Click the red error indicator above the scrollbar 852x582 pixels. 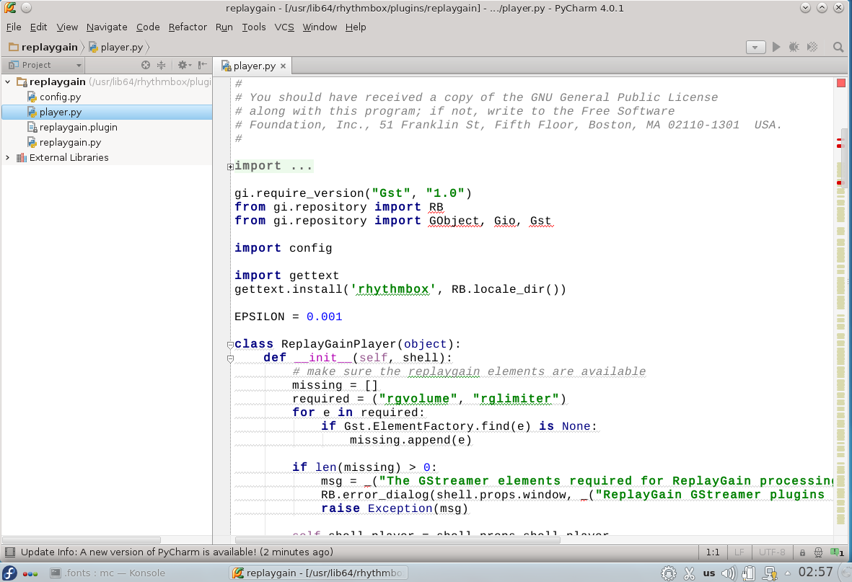841,83
